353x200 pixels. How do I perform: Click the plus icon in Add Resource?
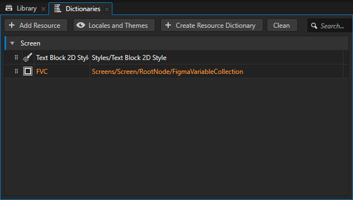12,25
